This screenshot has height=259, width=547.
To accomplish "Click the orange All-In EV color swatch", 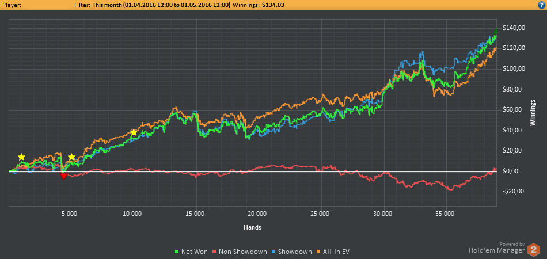I will 319,252.
